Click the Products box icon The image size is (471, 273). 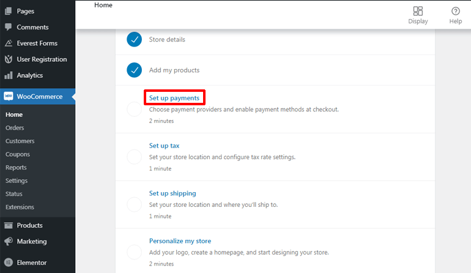pyautogui.click(x=9, y=225)
